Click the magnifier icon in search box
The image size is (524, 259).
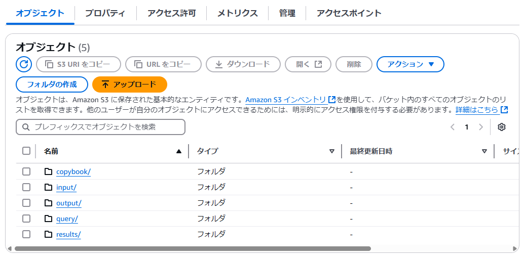26,127
